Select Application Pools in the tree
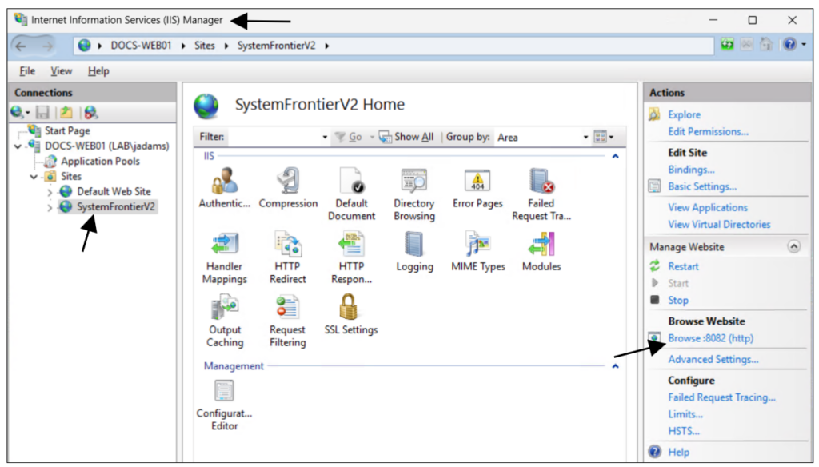 (100, 161)
